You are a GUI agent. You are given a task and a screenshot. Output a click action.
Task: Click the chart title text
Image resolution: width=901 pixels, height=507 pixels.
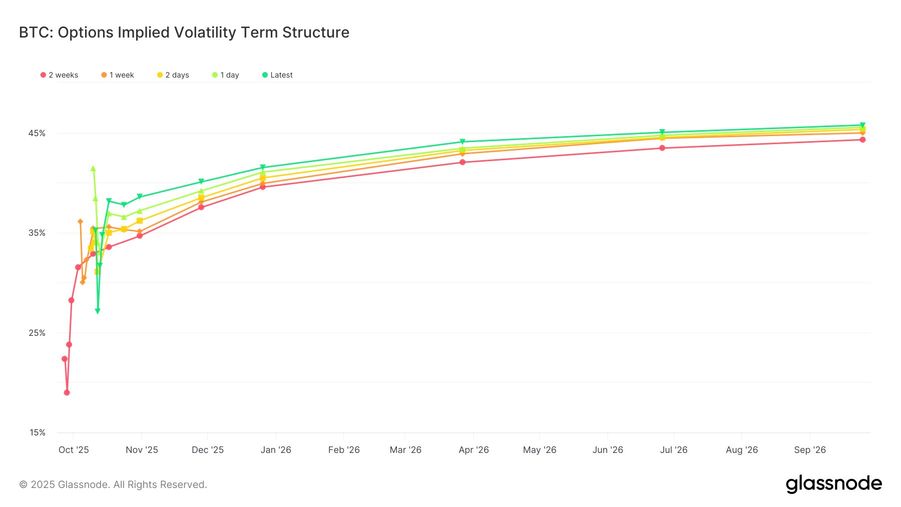coord(184,33)
